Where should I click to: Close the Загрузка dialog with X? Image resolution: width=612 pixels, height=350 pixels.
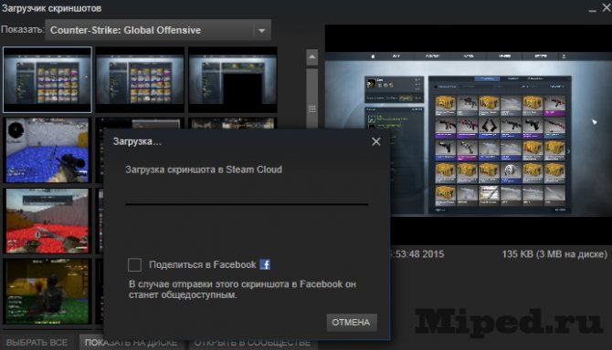(375, 141)
